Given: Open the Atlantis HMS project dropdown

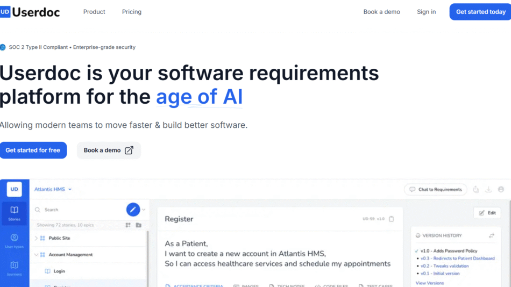Looking at the screenshot, I should [53, 189].
